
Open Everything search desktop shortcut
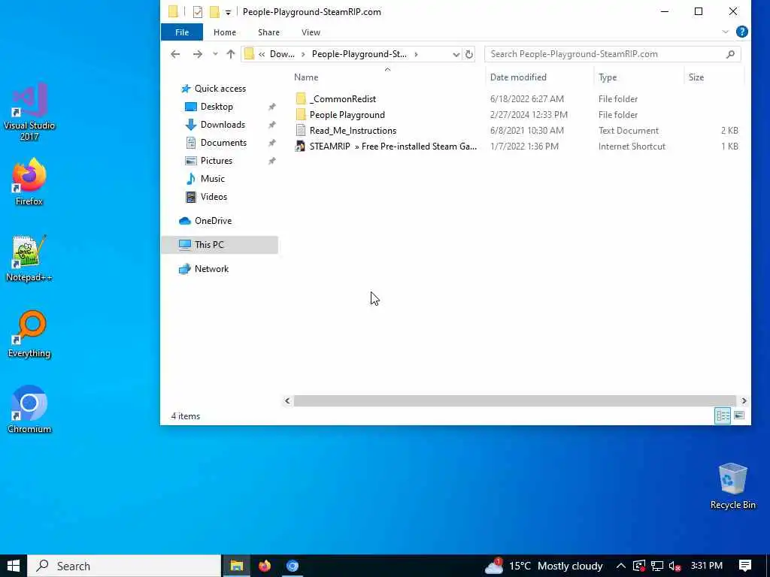pyautogui.click(x=29, y=334)
